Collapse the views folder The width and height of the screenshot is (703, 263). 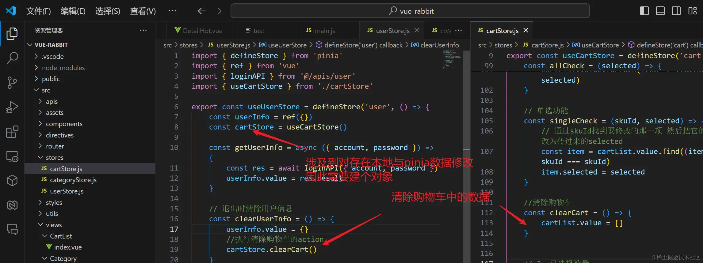[x=90, y=225]
